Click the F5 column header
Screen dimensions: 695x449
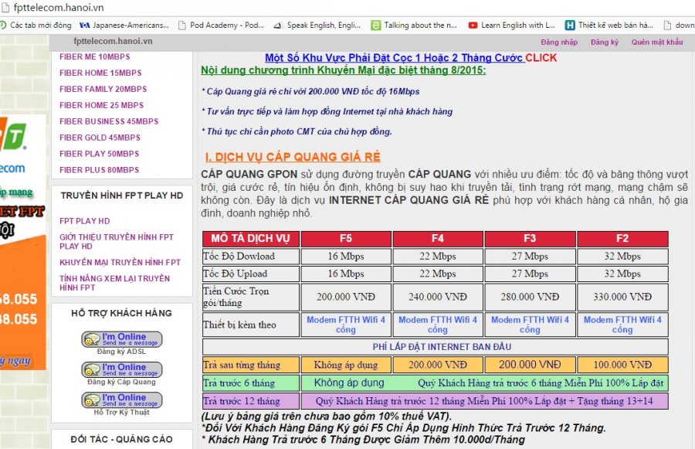tap(346, 239)
